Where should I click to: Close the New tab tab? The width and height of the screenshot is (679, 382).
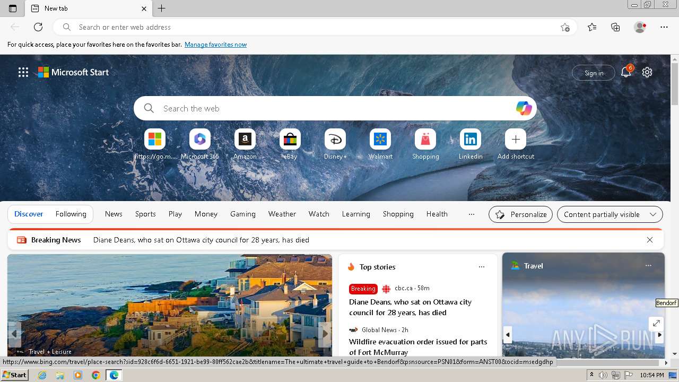pos(144,8)
